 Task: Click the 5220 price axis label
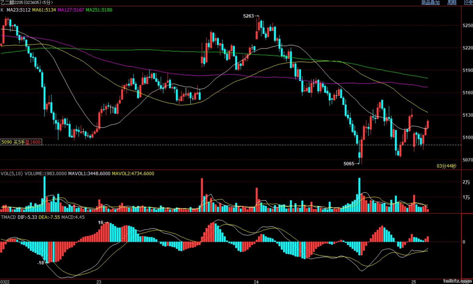tap(468, 48)
